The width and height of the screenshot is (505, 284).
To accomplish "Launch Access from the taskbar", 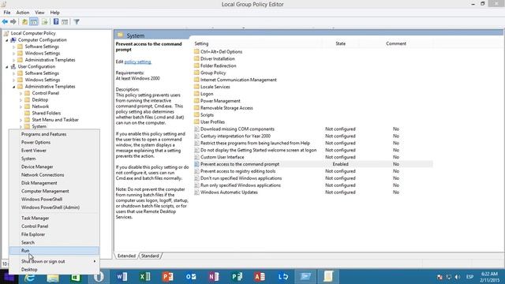I will (260, 277).
